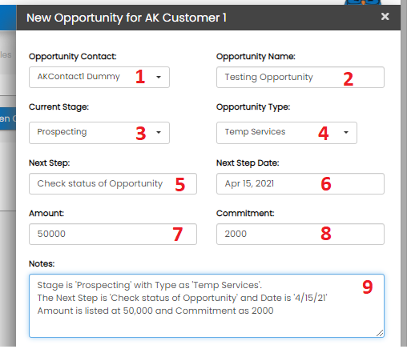Open the Opportunity Type Temp Services dropdown
The height and width of the screenshot is (349, 407).
pyautogui.click(x=287, y=133)
